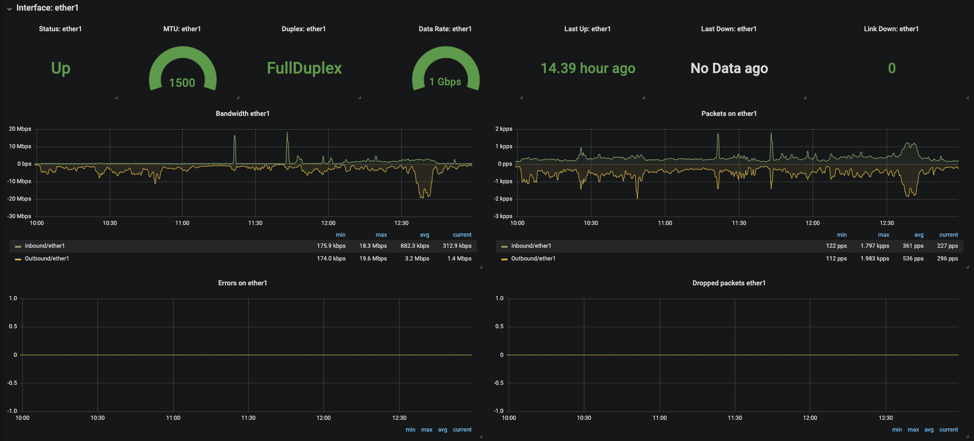The width and height of the screenshot is (974, 441).
Task: Sort Bandwidth legend by min column
Action: 340,235
